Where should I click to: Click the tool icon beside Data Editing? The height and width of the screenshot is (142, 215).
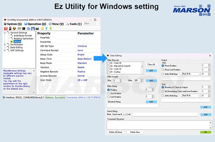click(x=8, y=47)
